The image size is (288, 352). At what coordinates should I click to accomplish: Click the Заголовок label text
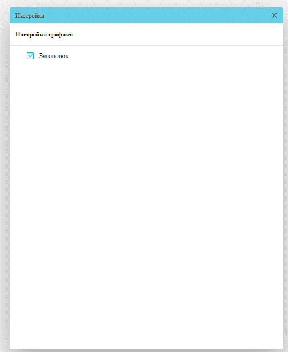[54, 56]
